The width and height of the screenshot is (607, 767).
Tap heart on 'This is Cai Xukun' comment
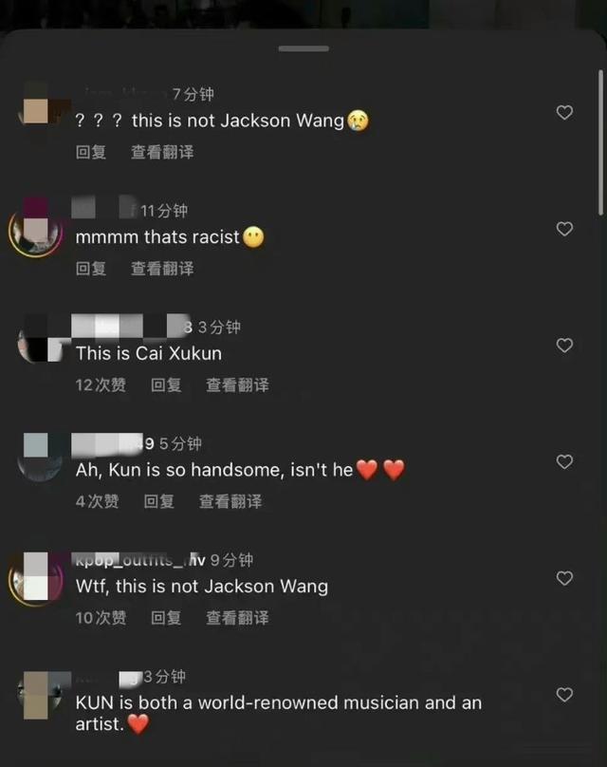[x=564, y=346]
